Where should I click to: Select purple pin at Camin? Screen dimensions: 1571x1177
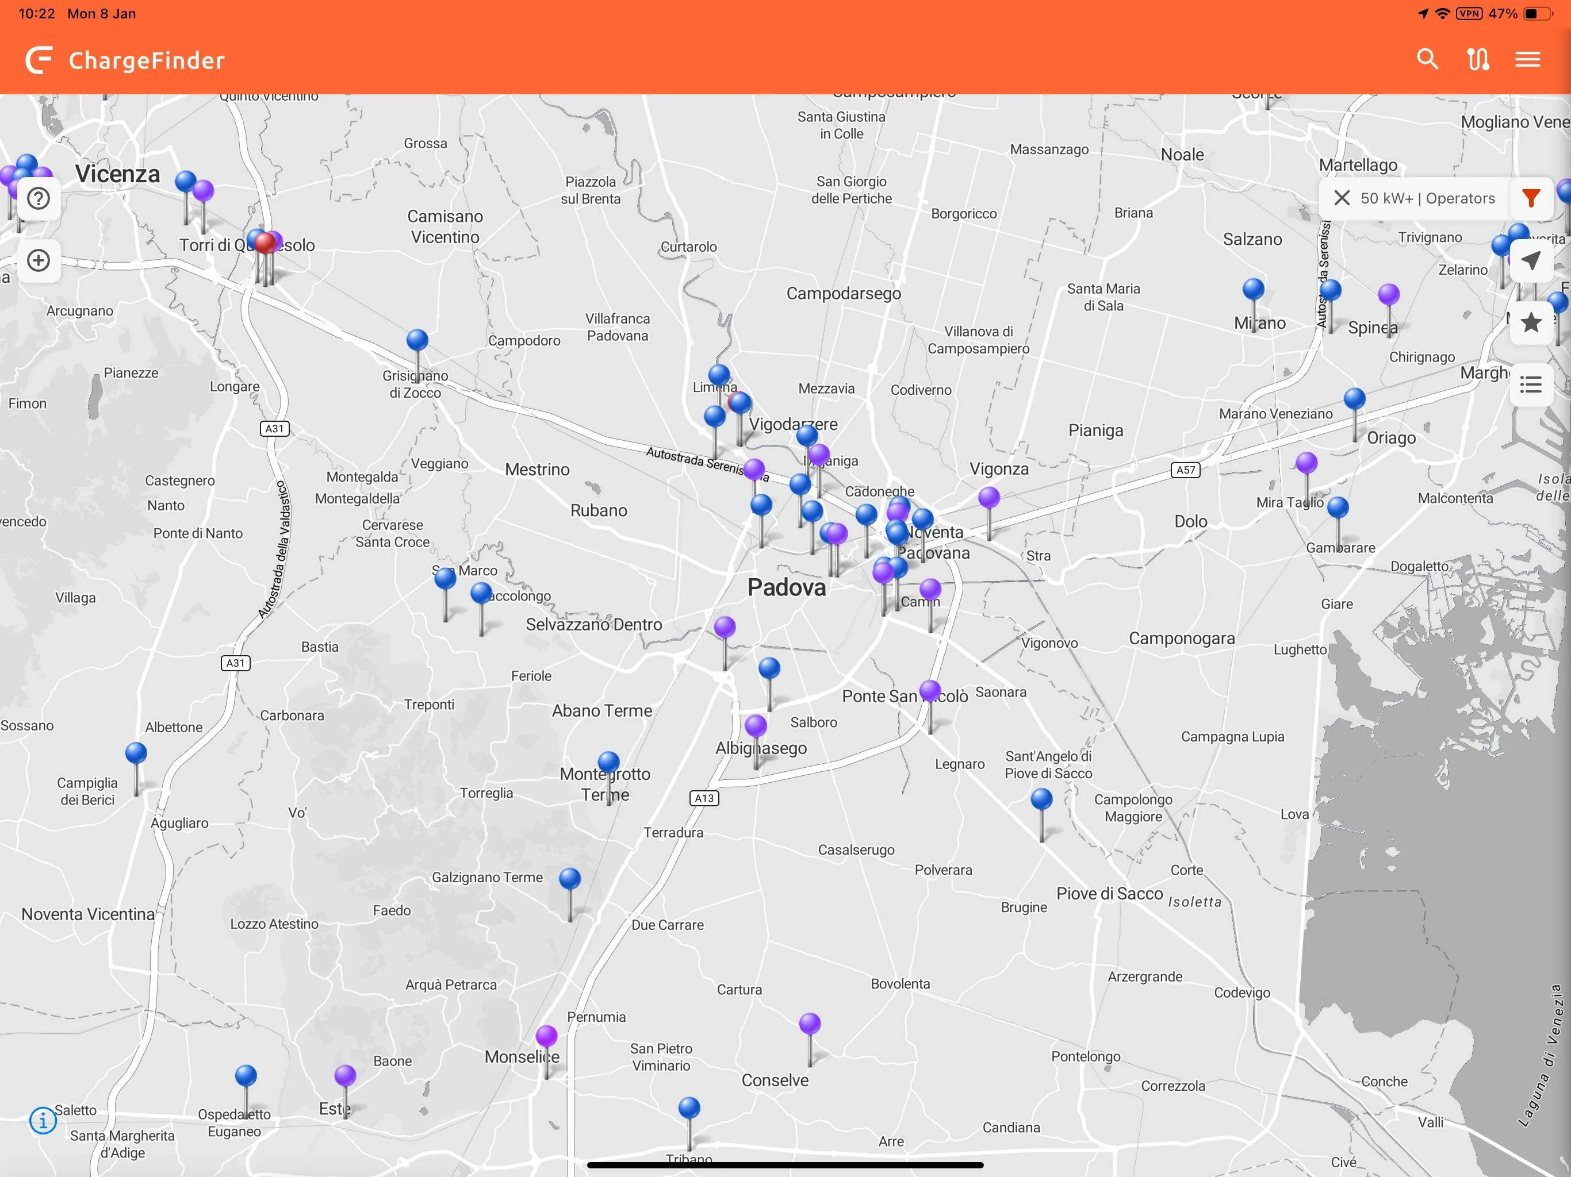pyautogui.click(x=930, y=588)
